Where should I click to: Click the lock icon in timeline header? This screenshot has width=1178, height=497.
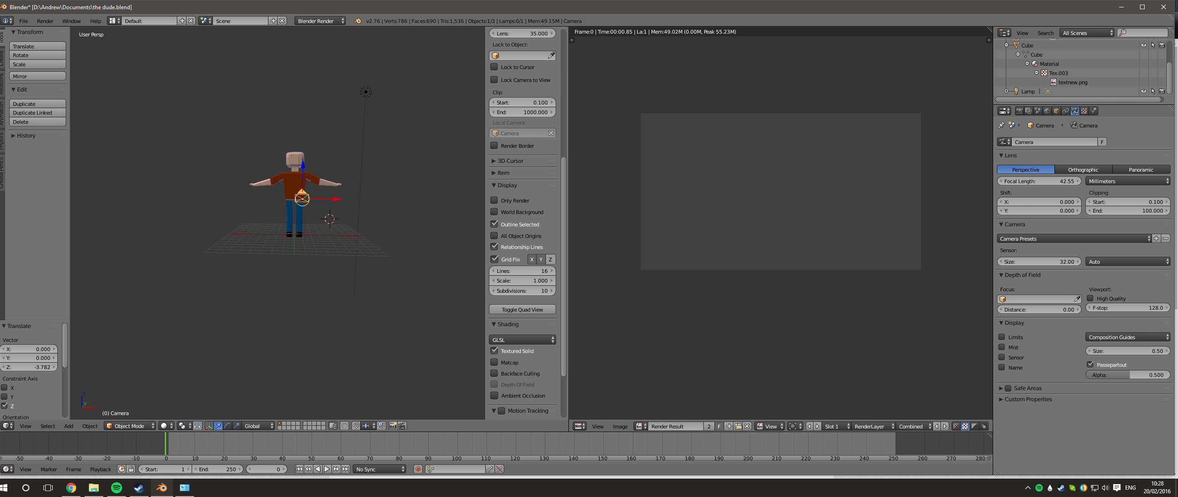tap(131, 469)
